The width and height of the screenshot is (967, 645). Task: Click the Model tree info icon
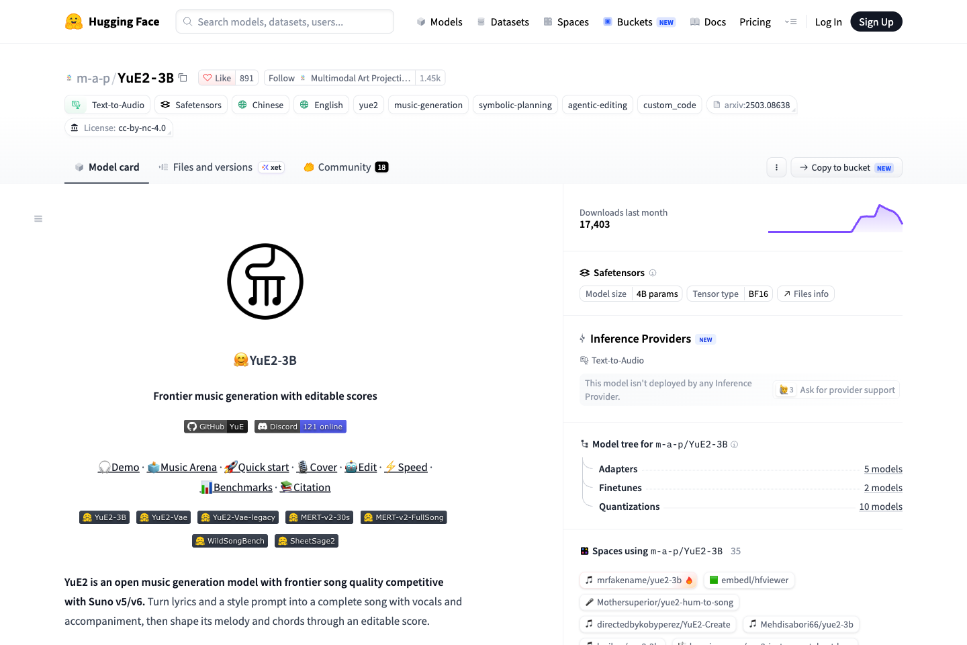[x=735, y=444]
